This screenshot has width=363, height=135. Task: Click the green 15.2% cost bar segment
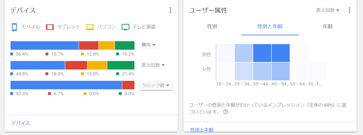coord(125,46)
